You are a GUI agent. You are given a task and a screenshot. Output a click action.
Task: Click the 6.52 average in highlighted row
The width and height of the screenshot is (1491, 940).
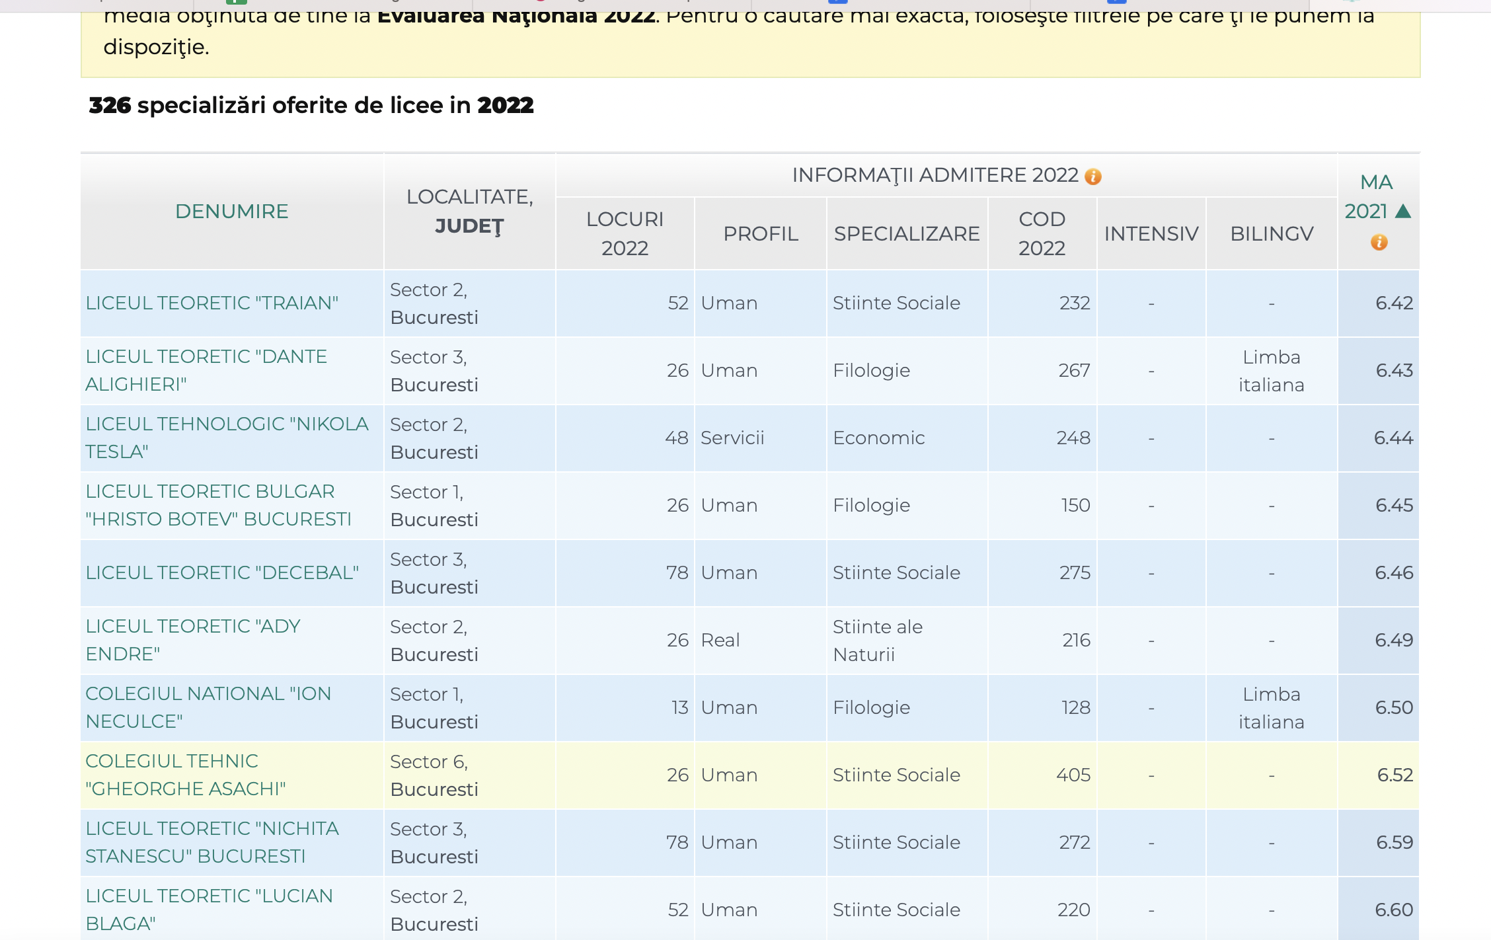[x=1395, y=775]
